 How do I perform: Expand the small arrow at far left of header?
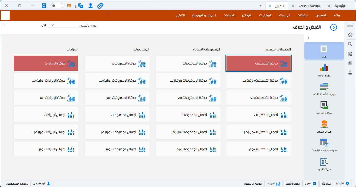(4, 25)
